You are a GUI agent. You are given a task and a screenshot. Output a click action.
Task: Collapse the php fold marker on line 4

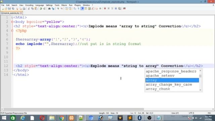coord(12,31)
